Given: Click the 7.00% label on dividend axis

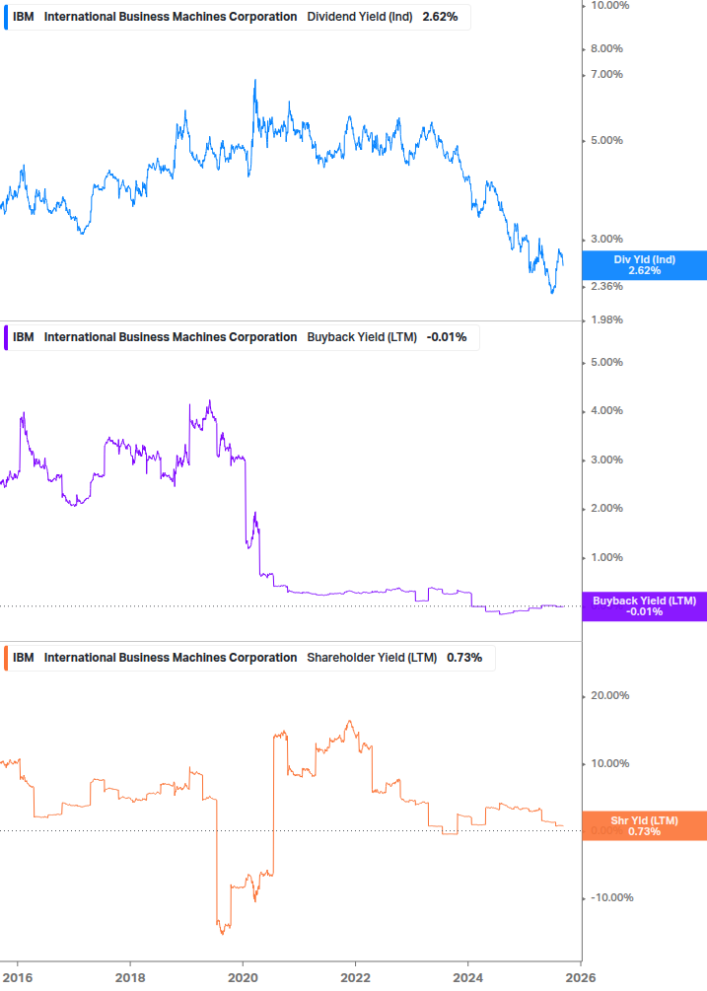Looking at the screenshot, I should [x=606, y=75].
